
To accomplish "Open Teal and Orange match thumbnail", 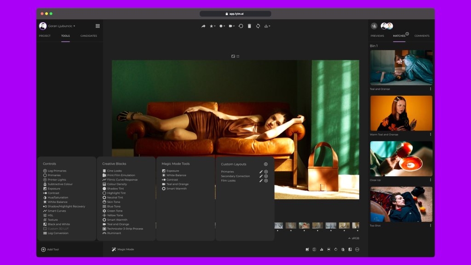I will click(x=401, y=68).
